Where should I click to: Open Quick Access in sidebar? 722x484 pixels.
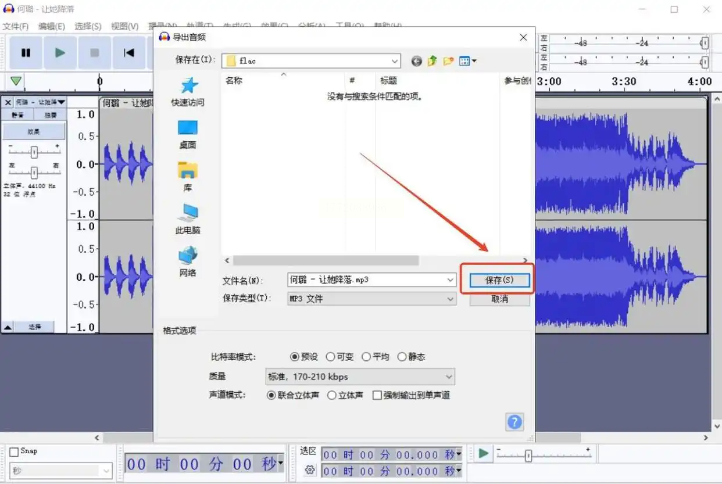pyautogui.click(x=188, y=92)
